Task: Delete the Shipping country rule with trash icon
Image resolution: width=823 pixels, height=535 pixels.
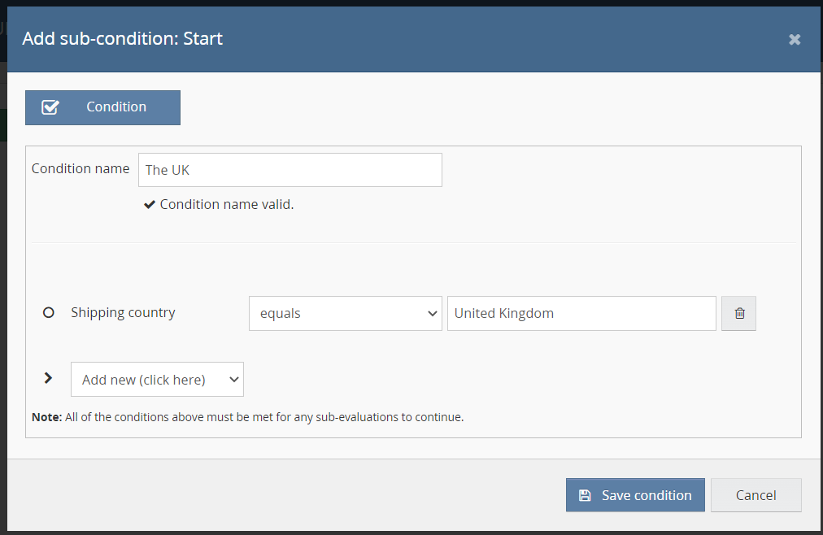Action: pyautogui.click(x=739, y=313)
